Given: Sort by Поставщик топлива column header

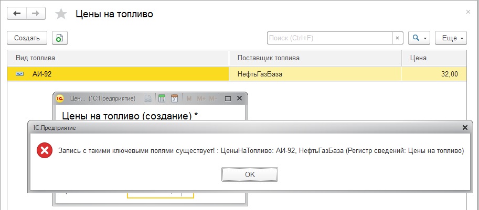Looking at the screenshot, I should coord(315,58).
